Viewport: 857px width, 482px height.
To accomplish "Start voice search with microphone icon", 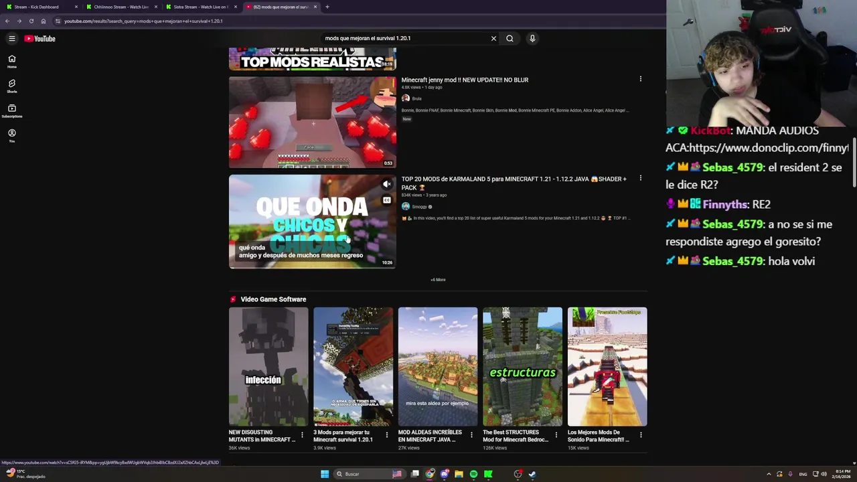I will point(532,38).
